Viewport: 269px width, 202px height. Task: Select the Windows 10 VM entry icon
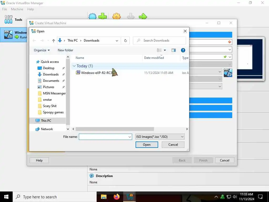[x=8, y=34]
